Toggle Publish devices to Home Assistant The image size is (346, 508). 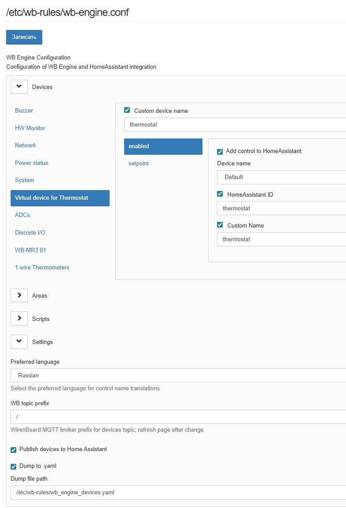click(x=14, y=449)
